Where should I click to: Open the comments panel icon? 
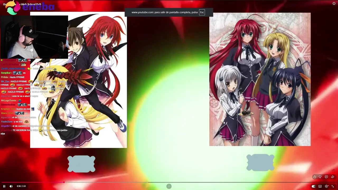click(326, 177)
